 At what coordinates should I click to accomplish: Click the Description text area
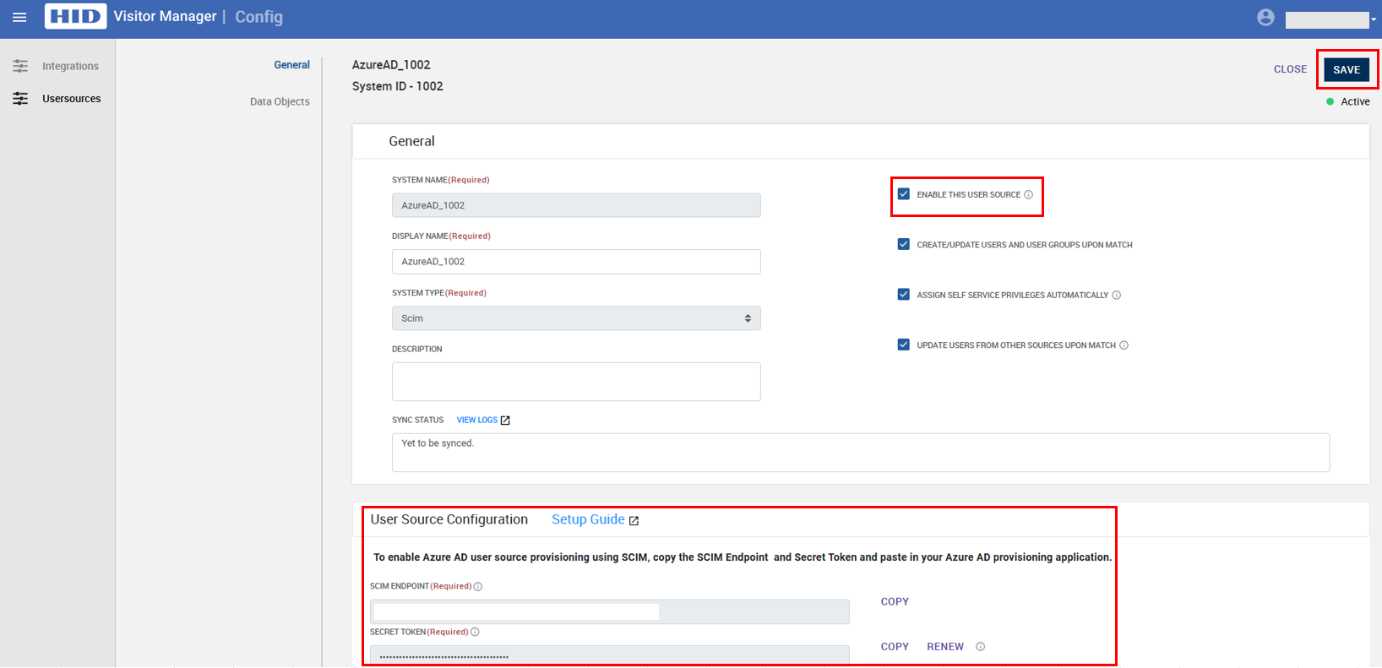576,382
